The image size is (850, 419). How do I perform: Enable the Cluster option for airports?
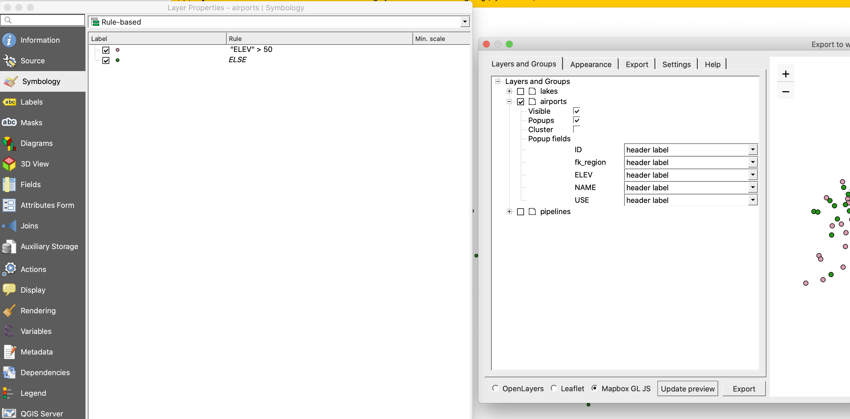click(576, 129)
